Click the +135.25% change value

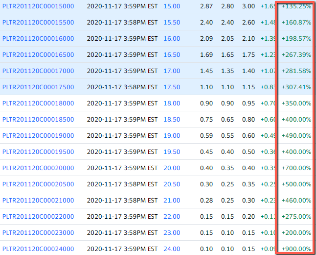click(296, 6)
